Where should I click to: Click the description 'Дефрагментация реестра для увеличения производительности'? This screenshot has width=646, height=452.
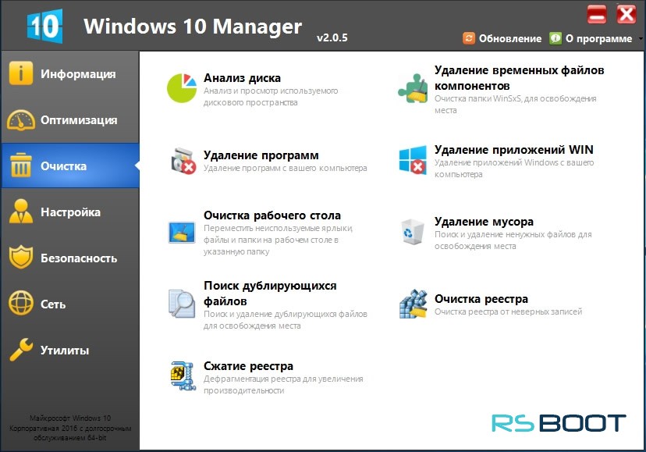pyautogui.click(x=283, y=385)
